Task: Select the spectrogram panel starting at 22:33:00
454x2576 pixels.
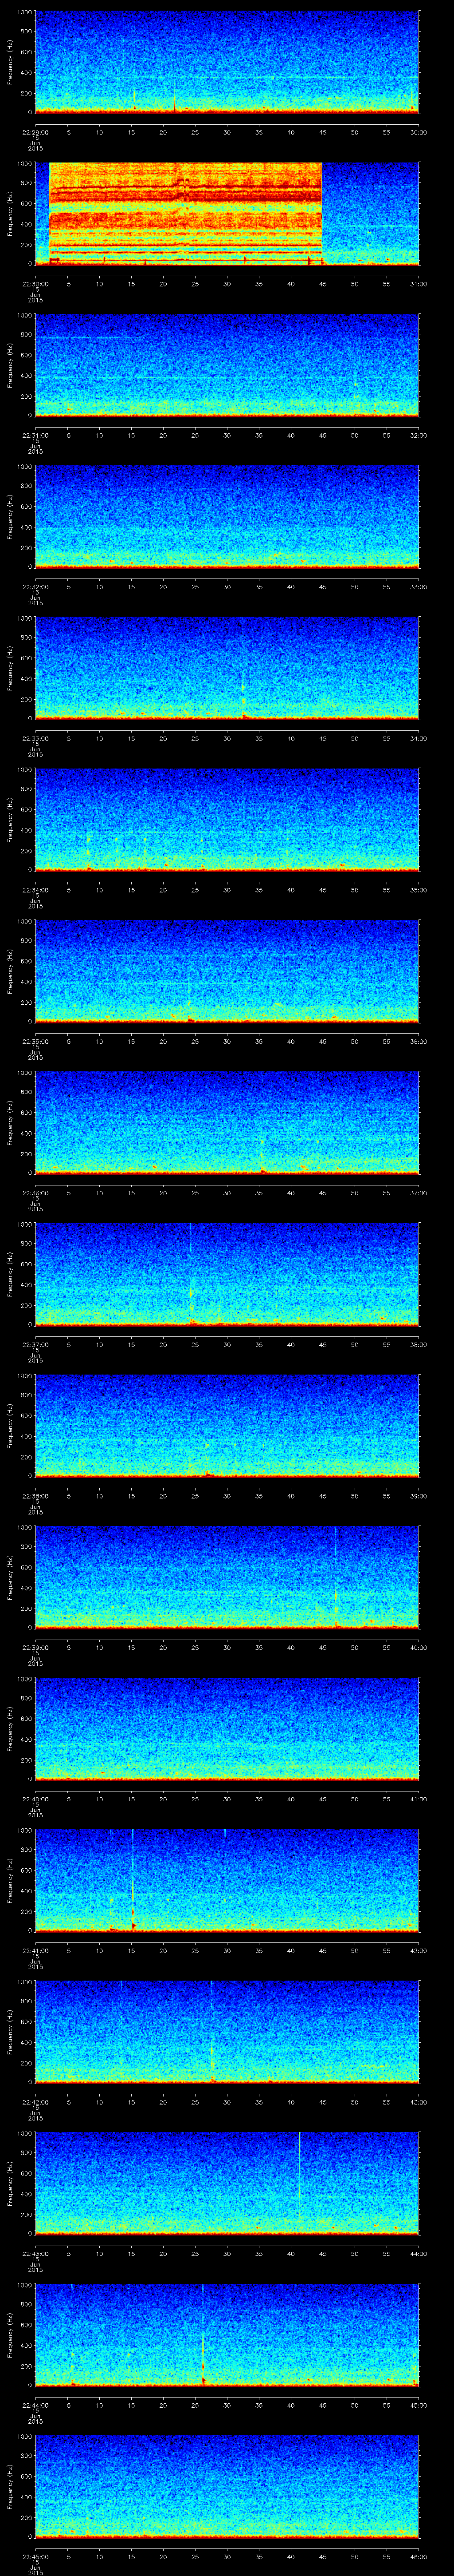Action: coord(227,668)
